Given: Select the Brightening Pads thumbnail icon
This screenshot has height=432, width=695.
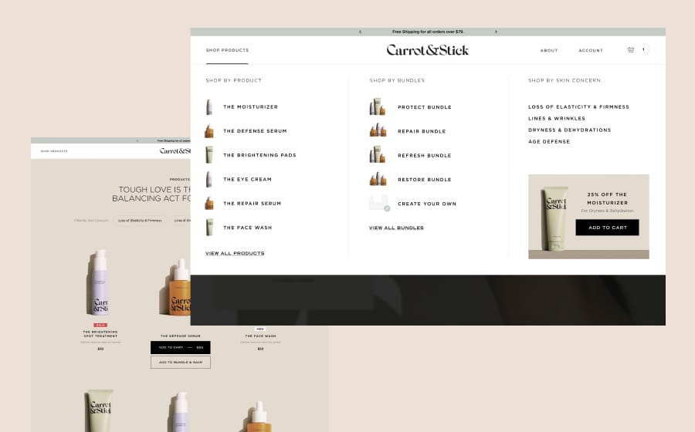Looking at the screenshot, I should (209, 155).
